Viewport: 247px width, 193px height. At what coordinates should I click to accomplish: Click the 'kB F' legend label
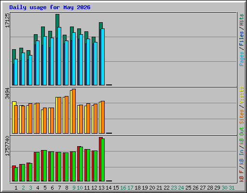click(241, 176)
